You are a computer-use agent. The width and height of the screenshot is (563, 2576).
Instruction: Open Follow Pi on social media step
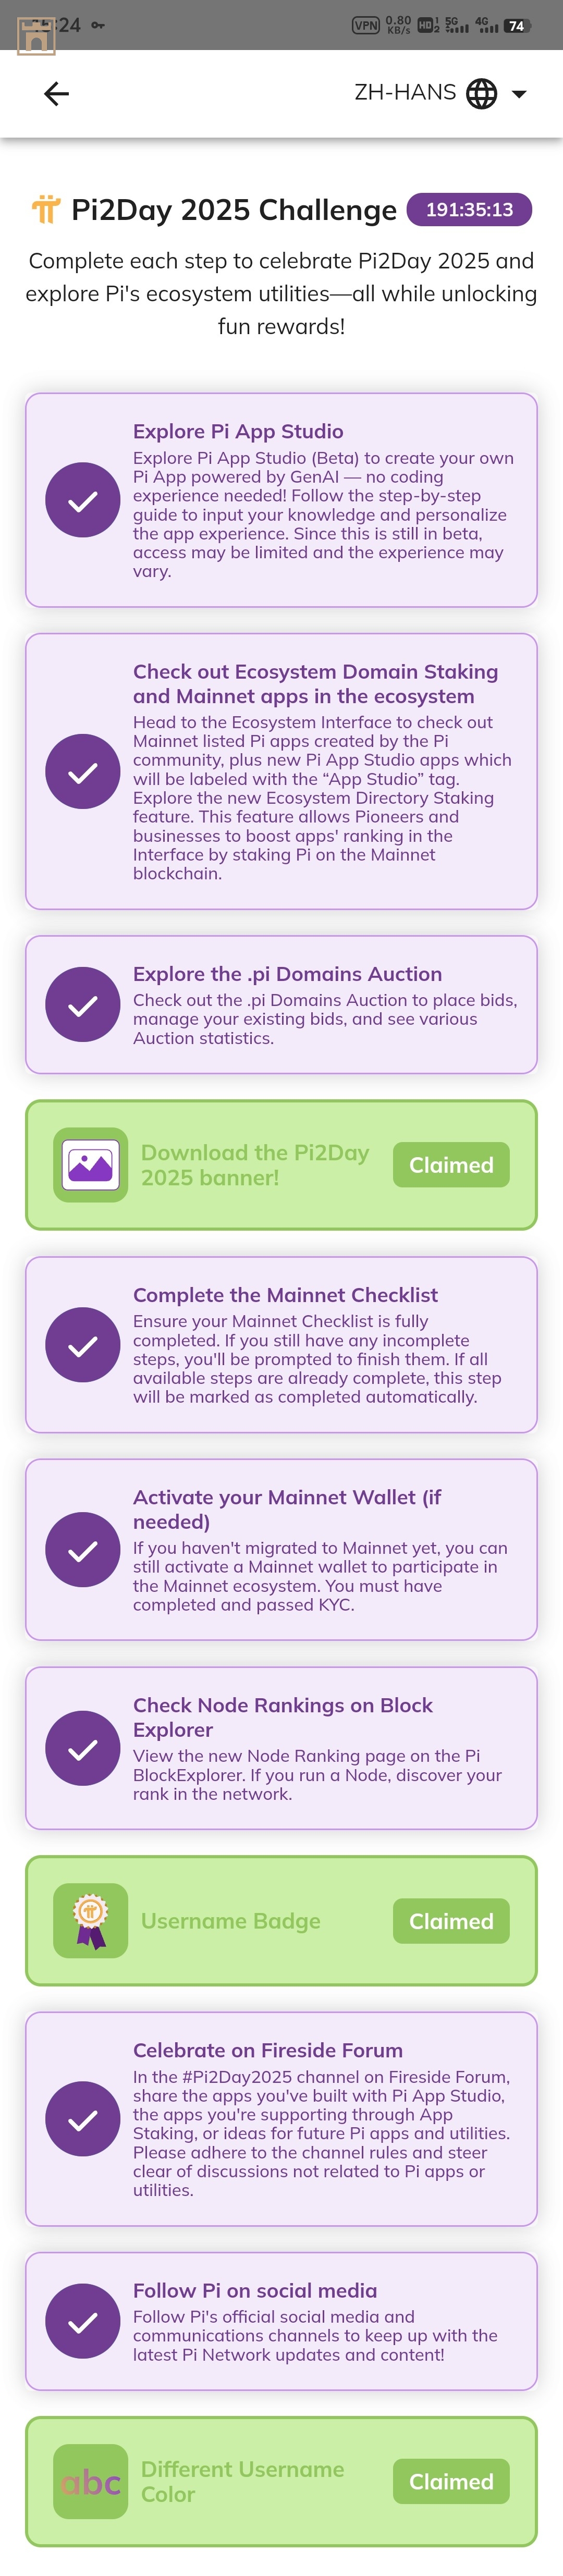[255, 2291]
